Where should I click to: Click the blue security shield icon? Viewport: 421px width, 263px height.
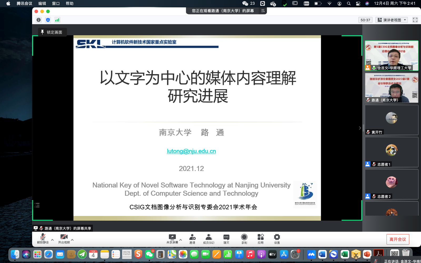(48, 20)
